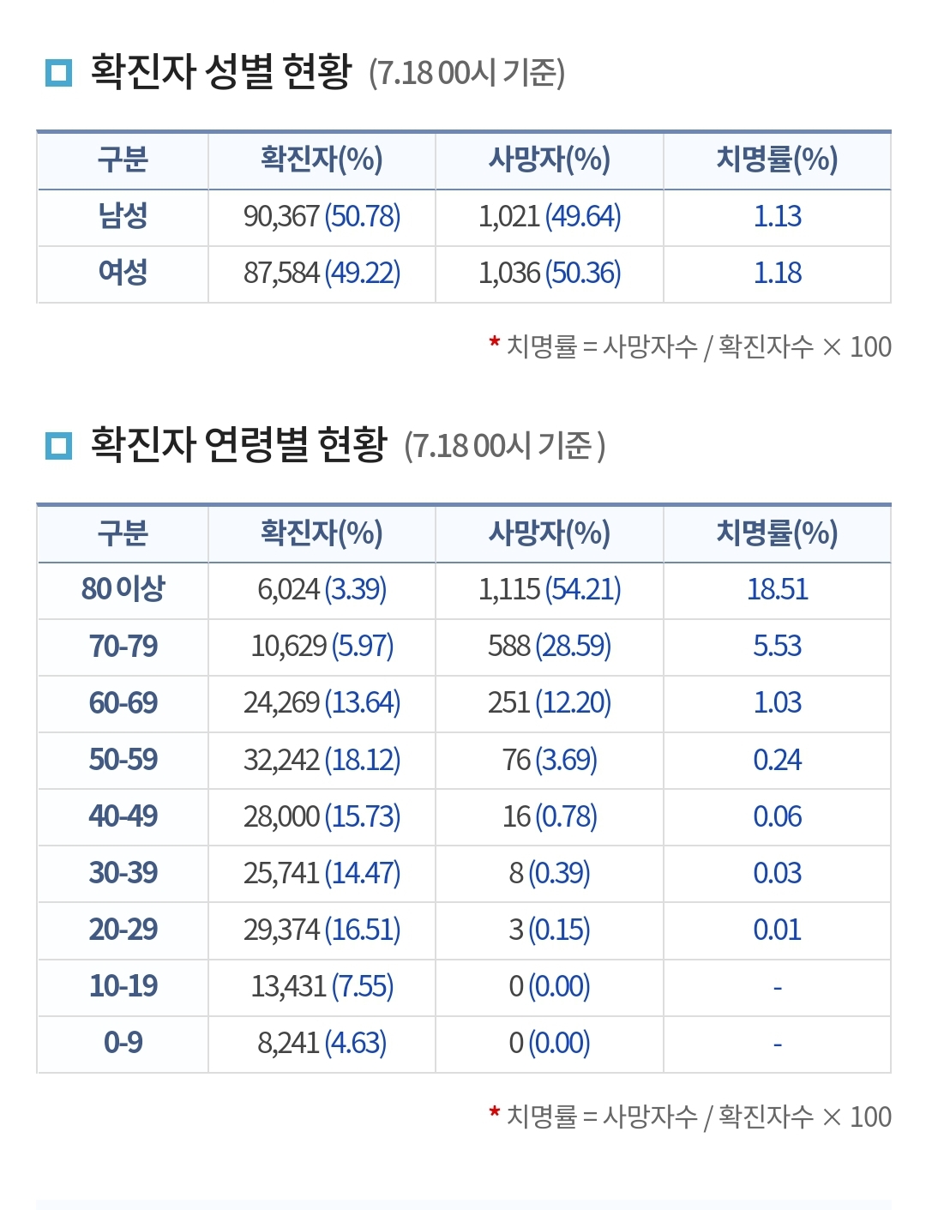This screenshot has height=1210, width=926.
Task: Click the 20-29 age group label
Action: click(x=123, y=930)
